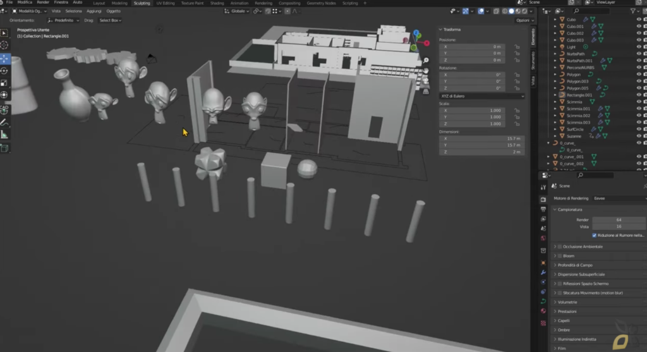Screen dimensions: 647x352
Task: Open the Scene properties icon
Action: pos(543,228)
